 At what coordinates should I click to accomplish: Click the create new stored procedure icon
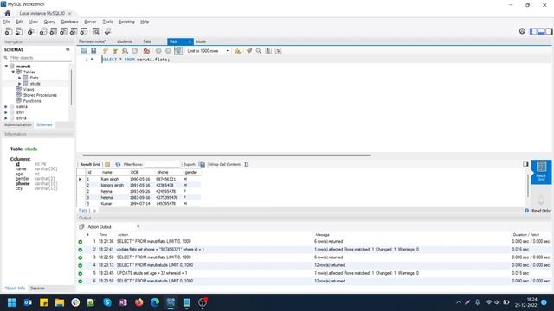(x=74, y=31)
